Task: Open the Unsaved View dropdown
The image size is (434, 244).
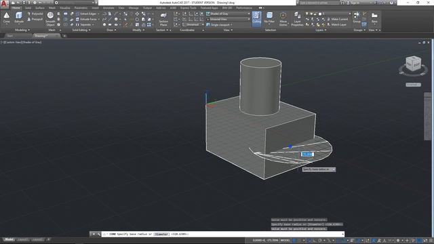Action: [x=228, y=19]
